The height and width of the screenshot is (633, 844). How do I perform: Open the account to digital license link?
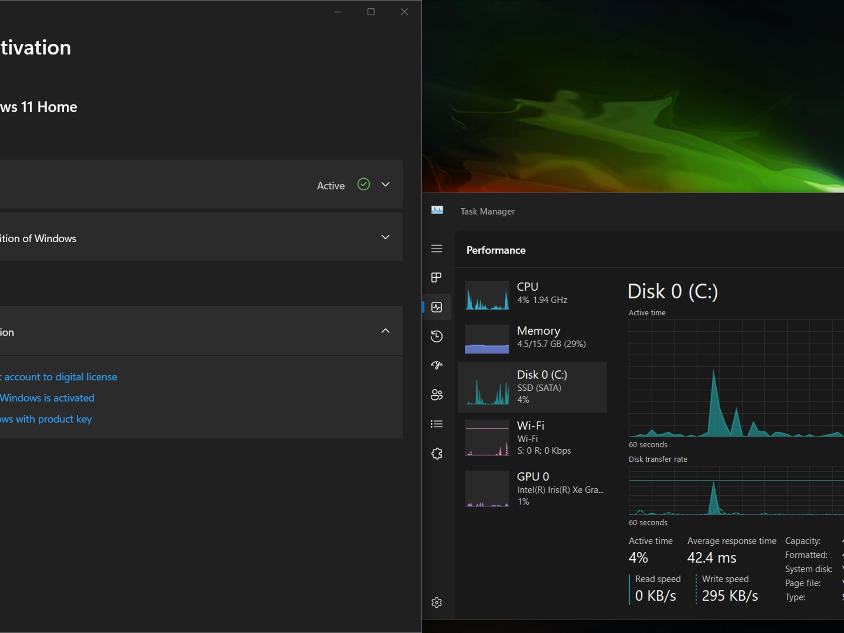pyautogui.click(x=59, y=377)
